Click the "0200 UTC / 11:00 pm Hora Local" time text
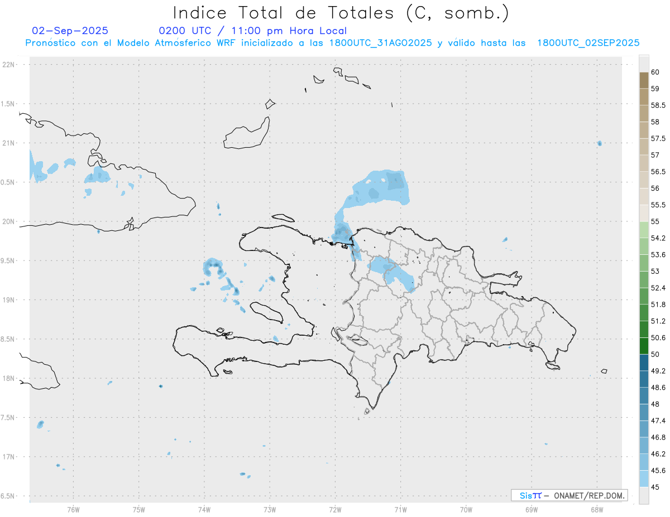670x517 pixels. [x=253, y=31]
